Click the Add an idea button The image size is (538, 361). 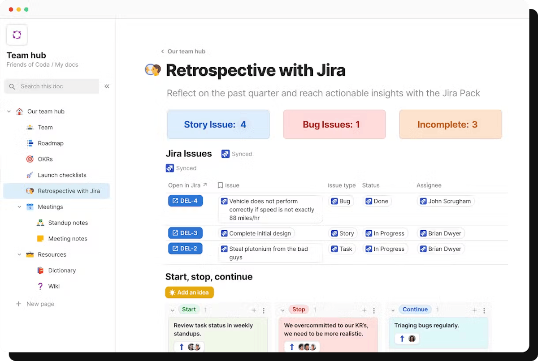pyautogui.click(x=189, y=292)
